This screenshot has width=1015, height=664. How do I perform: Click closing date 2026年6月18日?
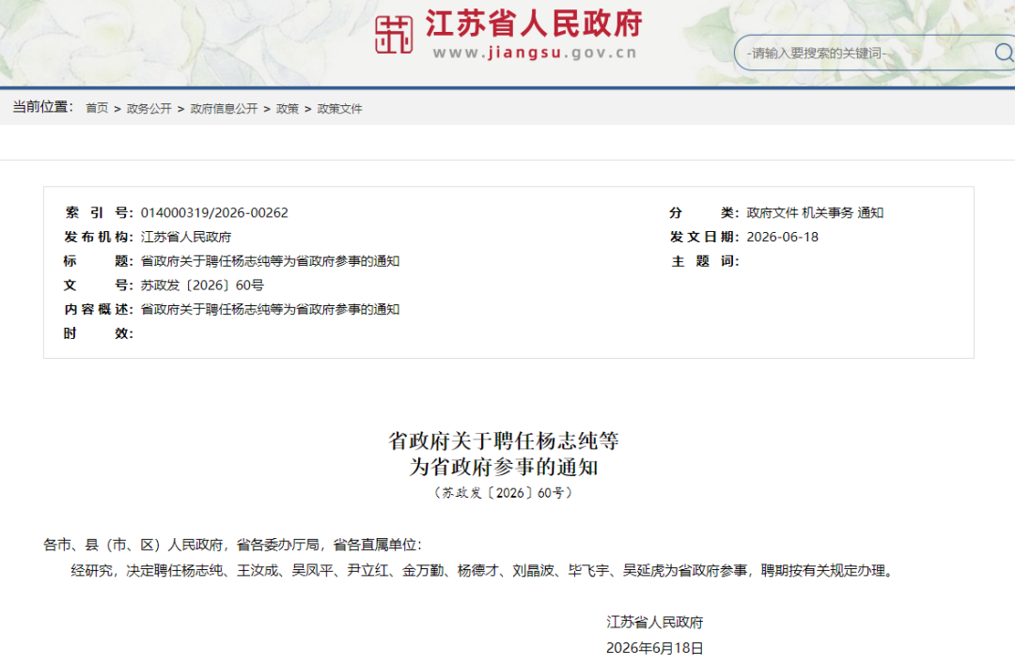(654, 648)
